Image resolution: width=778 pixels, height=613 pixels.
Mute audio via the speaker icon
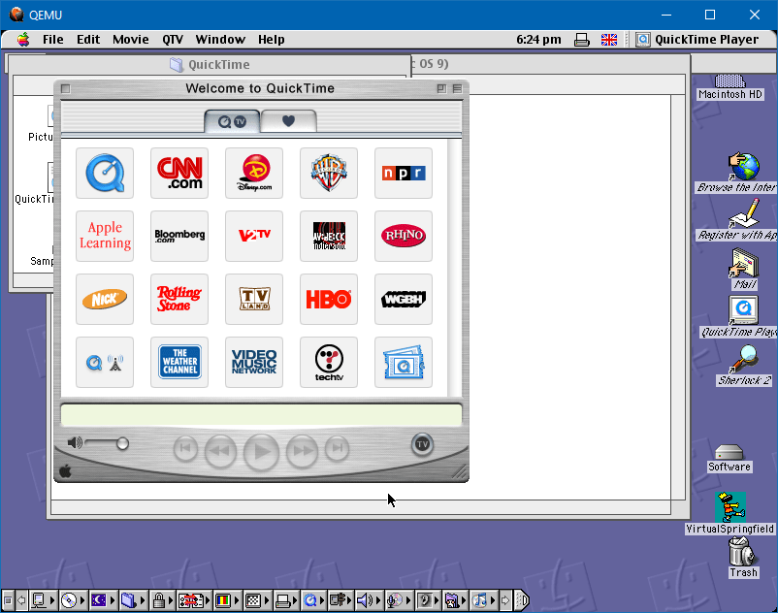[75, 443]
